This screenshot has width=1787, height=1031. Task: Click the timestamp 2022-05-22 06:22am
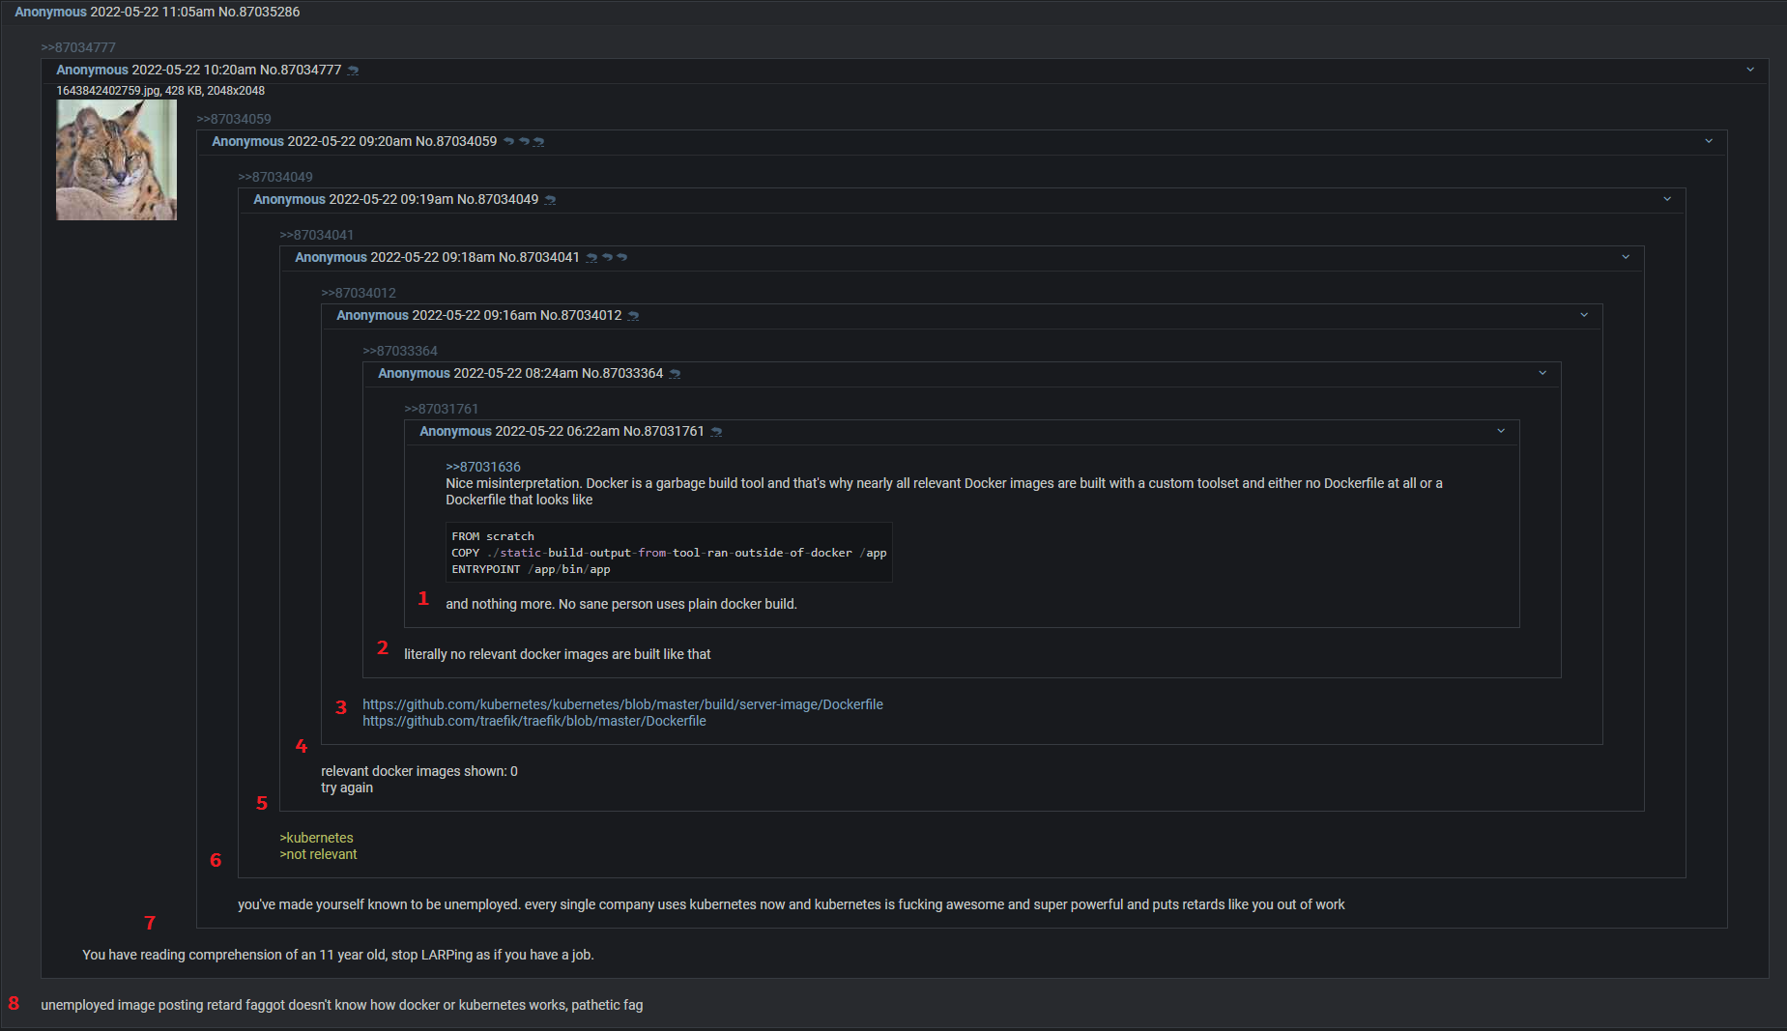point(558,431)
